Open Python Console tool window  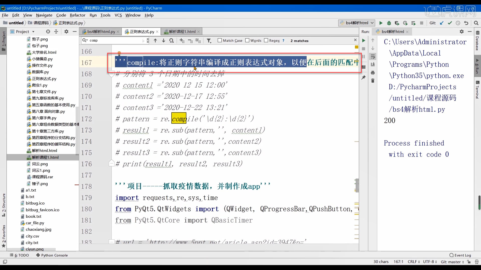[x=52, y=255]
